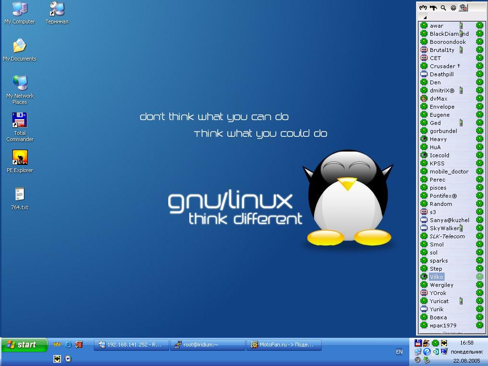Viewport: 488px width, 366px height.
Task: Click right-side green flower icon of KPSS row
Action: pyautogui.click(x=479, y=163)
